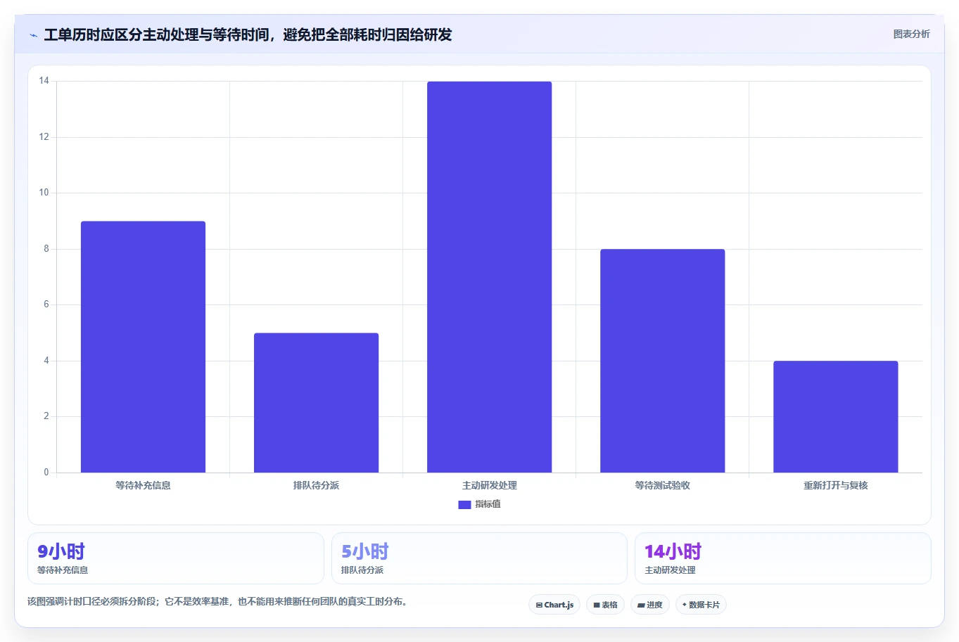Select the Chart.js tag button

(554, 605)
